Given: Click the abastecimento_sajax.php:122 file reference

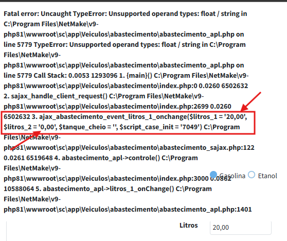Looking at the screenshot, I should click(207, 148).
